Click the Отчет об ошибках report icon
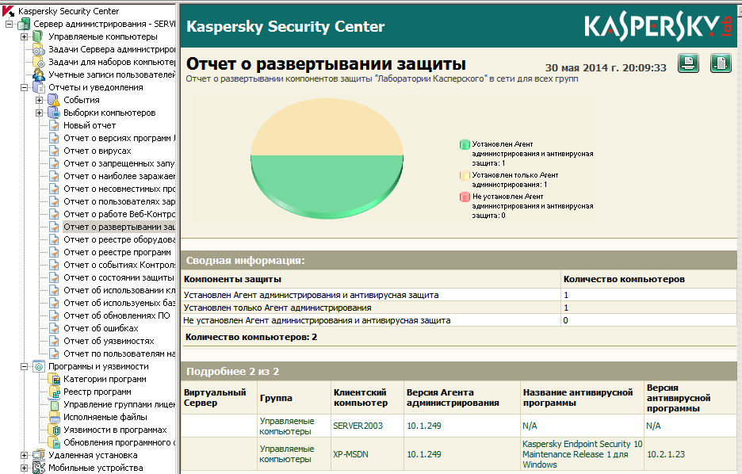This screenshot has height=474, width=742. [55, 328]
